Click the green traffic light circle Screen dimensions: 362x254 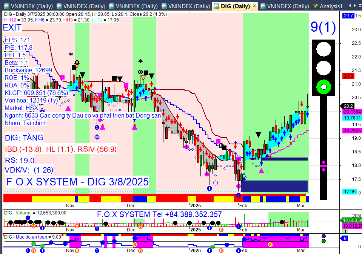(323, 87)
